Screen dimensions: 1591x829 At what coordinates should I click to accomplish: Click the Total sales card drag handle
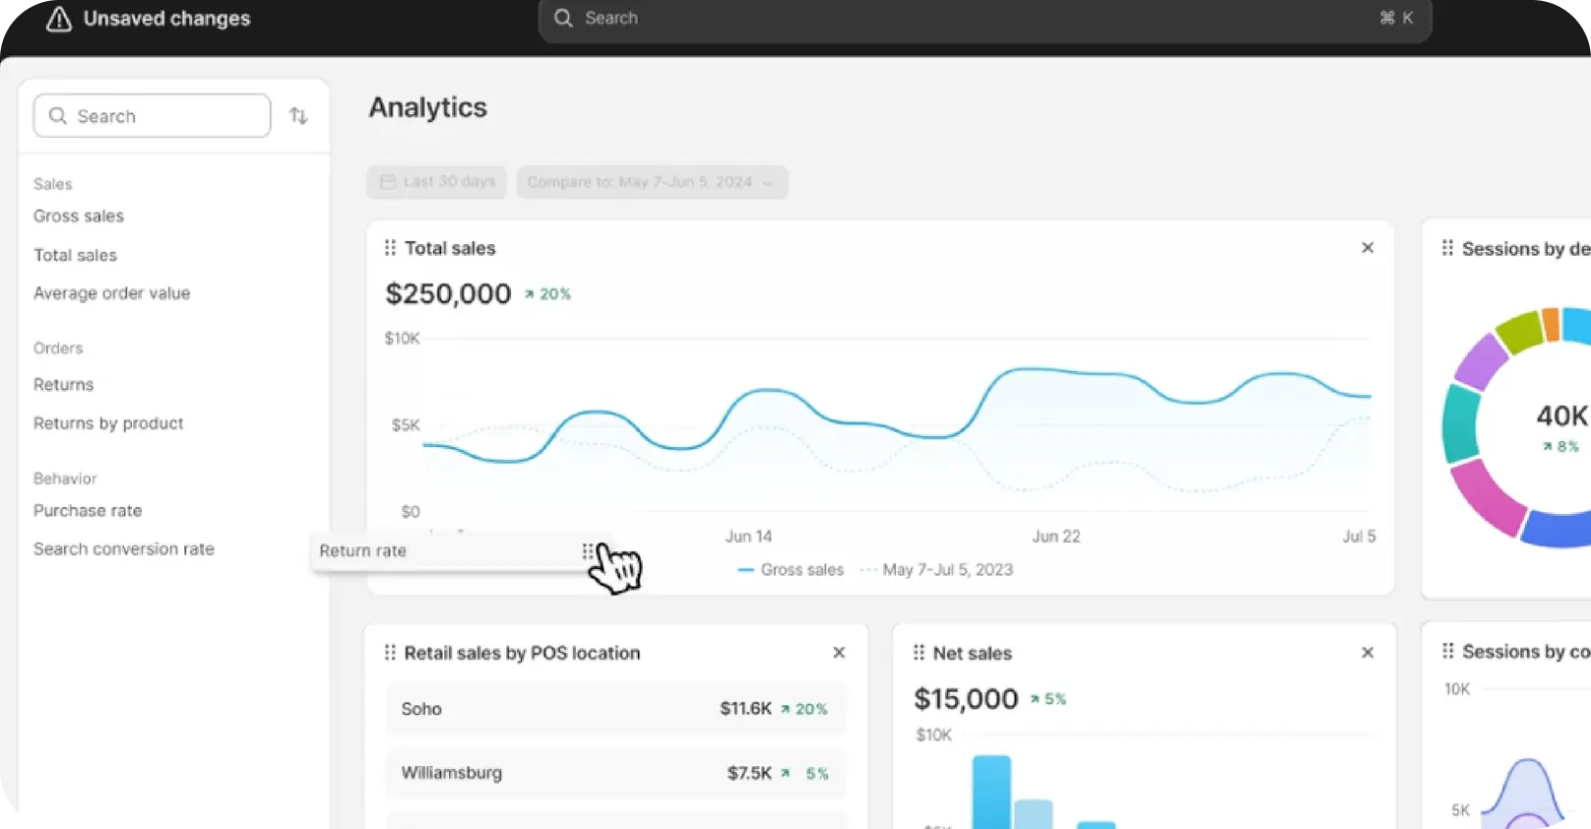(390, 248)
